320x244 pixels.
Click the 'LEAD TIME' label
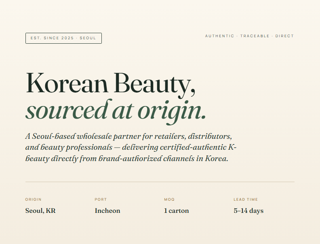coord(246,199)
